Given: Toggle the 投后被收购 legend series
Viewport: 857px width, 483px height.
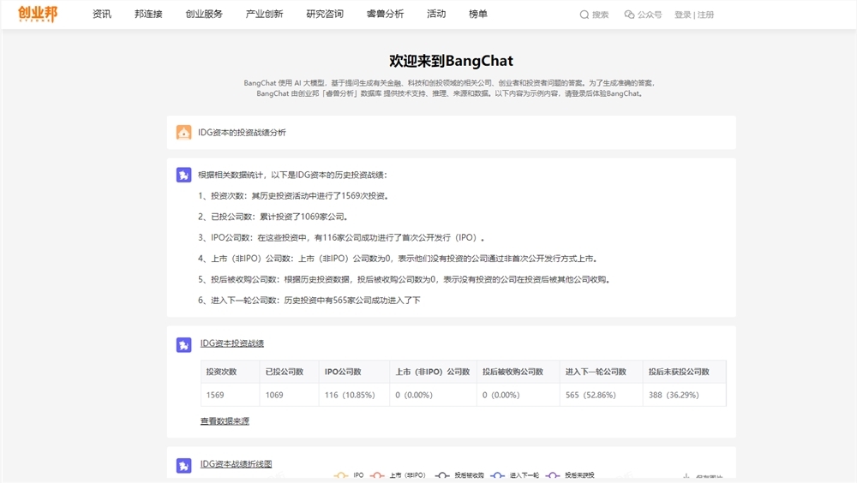Looking at the screenshot, I should tap(459, 475).
